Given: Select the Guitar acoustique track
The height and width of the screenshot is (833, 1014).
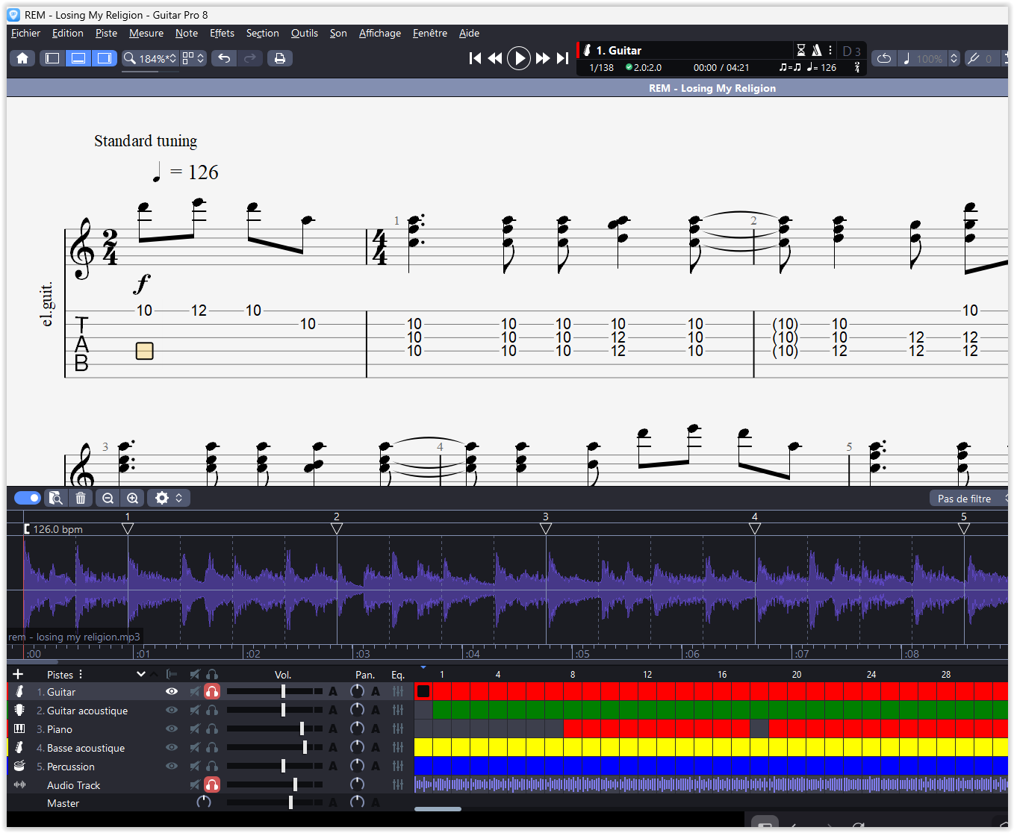Looking at the screenshot, I should point(87,711).
